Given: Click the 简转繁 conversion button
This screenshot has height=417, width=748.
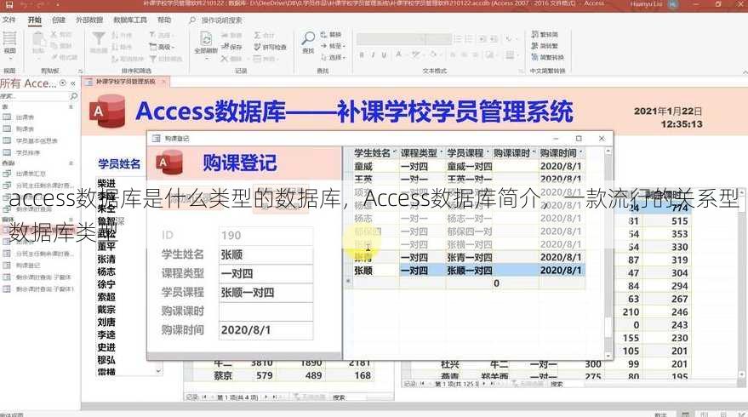Looking at the screenshot, I should pos(545,46).
